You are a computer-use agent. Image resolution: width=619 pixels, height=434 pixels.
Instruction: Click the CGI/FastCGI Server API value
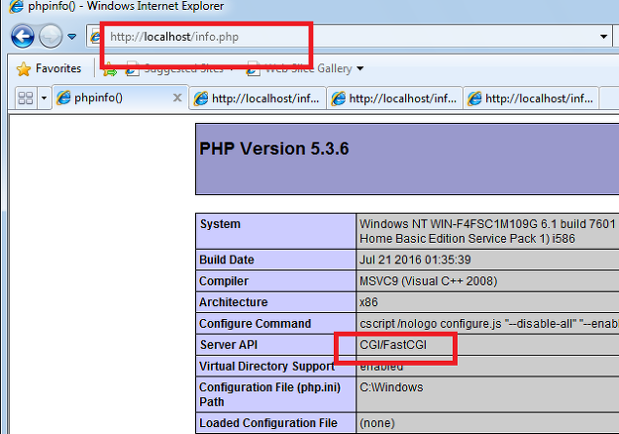pos(393,345)
